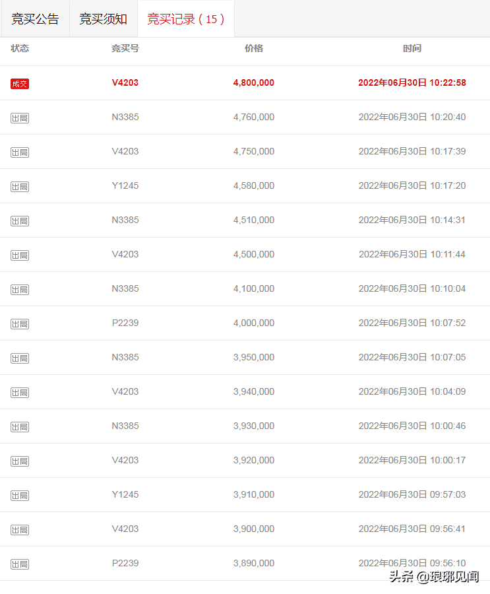Click the 状态 column header
This screenshot has height=594, width=490.
(20, 48)
